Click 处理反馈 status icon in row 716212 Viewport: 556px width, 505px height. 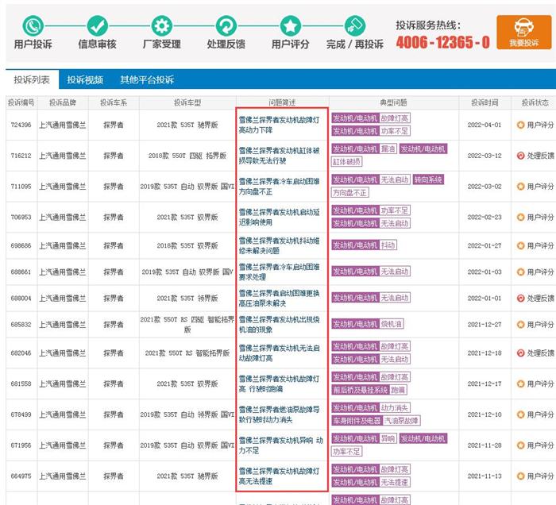[520, 156]
